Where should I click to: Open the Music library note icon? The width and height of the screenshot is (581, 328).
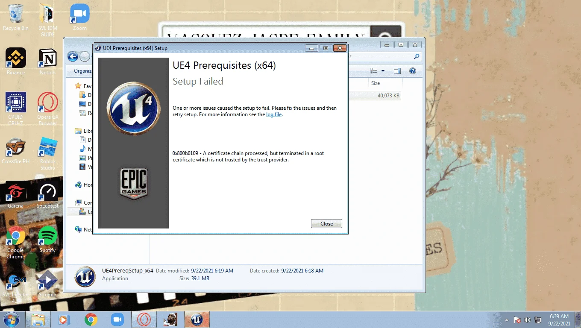(x=83, y=149)
